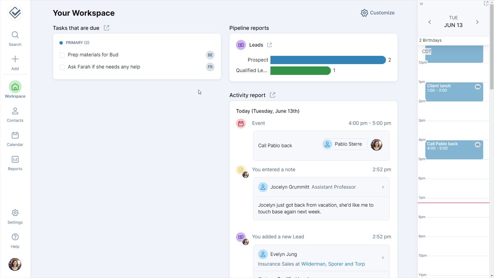Check Ask Farah if she needs help task
This screenshot has width=494, height=278.
point(62,67)
